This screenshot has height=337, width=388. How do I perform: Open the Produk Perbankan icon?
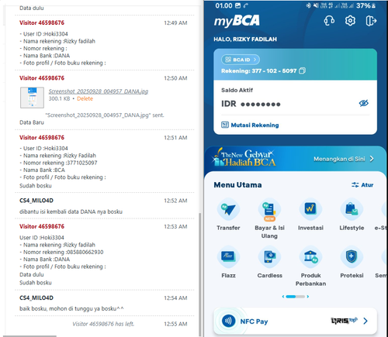(x=310, y=256)
